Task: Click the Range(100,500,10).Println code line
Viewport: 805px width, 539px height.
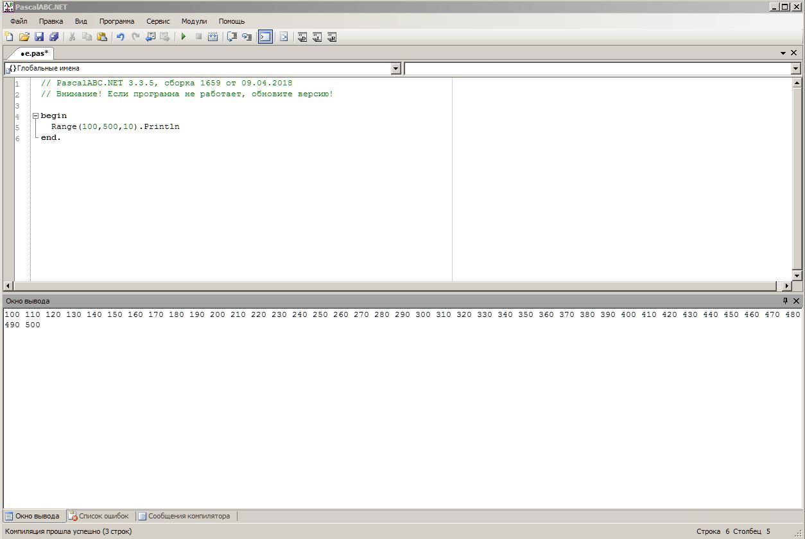Action: (x=116, y=127)
